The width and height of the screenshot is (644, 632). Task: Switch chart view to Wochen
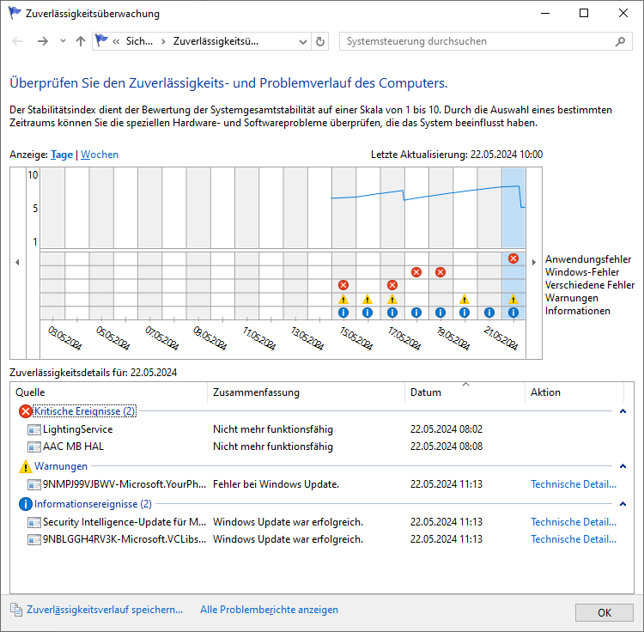click(x=100, y=155)
